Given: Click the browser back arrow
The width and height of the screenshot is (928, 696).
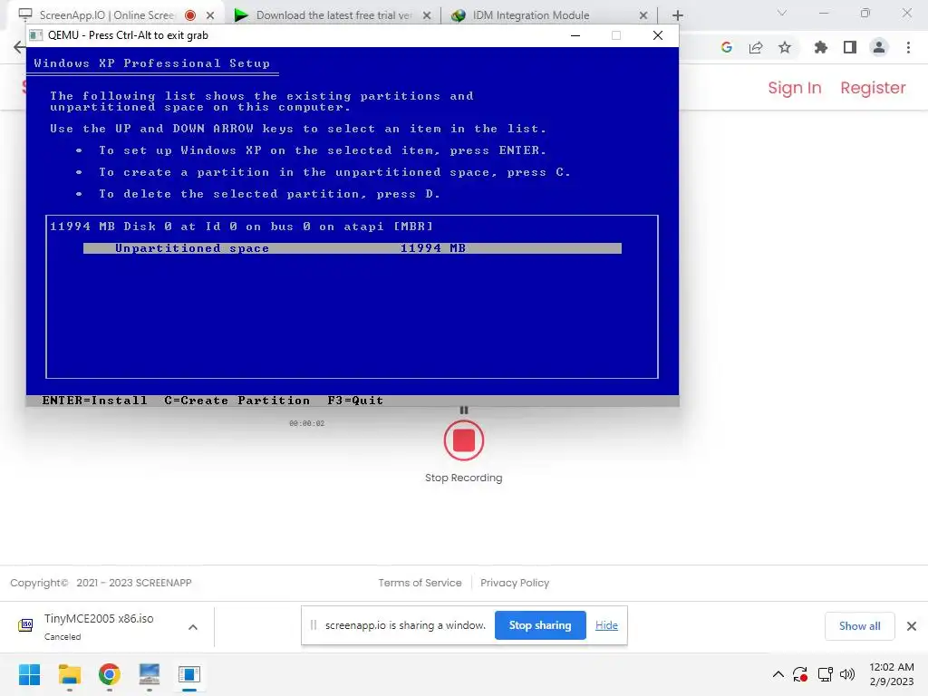Looking at the screenshot, I should [19, 47].
